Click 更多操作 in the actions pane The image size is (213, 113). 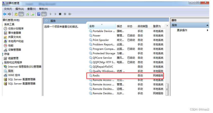[x=182, y=30]
